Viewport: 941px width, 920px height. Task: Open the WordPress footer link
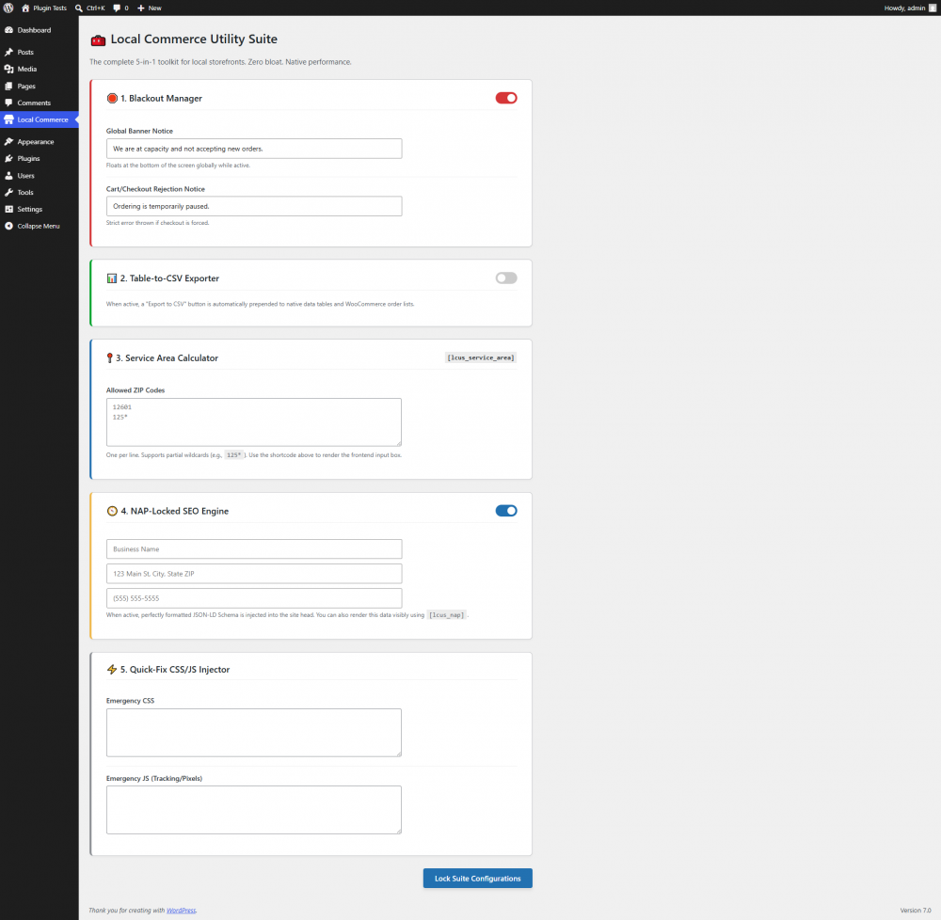(x=182, y=911)
